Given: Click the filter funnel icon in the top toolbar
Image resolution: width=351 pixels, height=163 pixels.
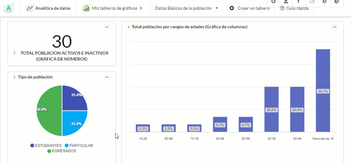Looking at the screenshot, I should (299, 2).
